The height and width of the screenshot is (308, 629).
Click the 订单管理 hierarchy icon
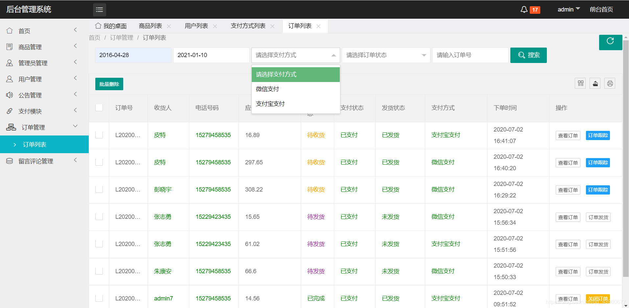tap(11, 127)
